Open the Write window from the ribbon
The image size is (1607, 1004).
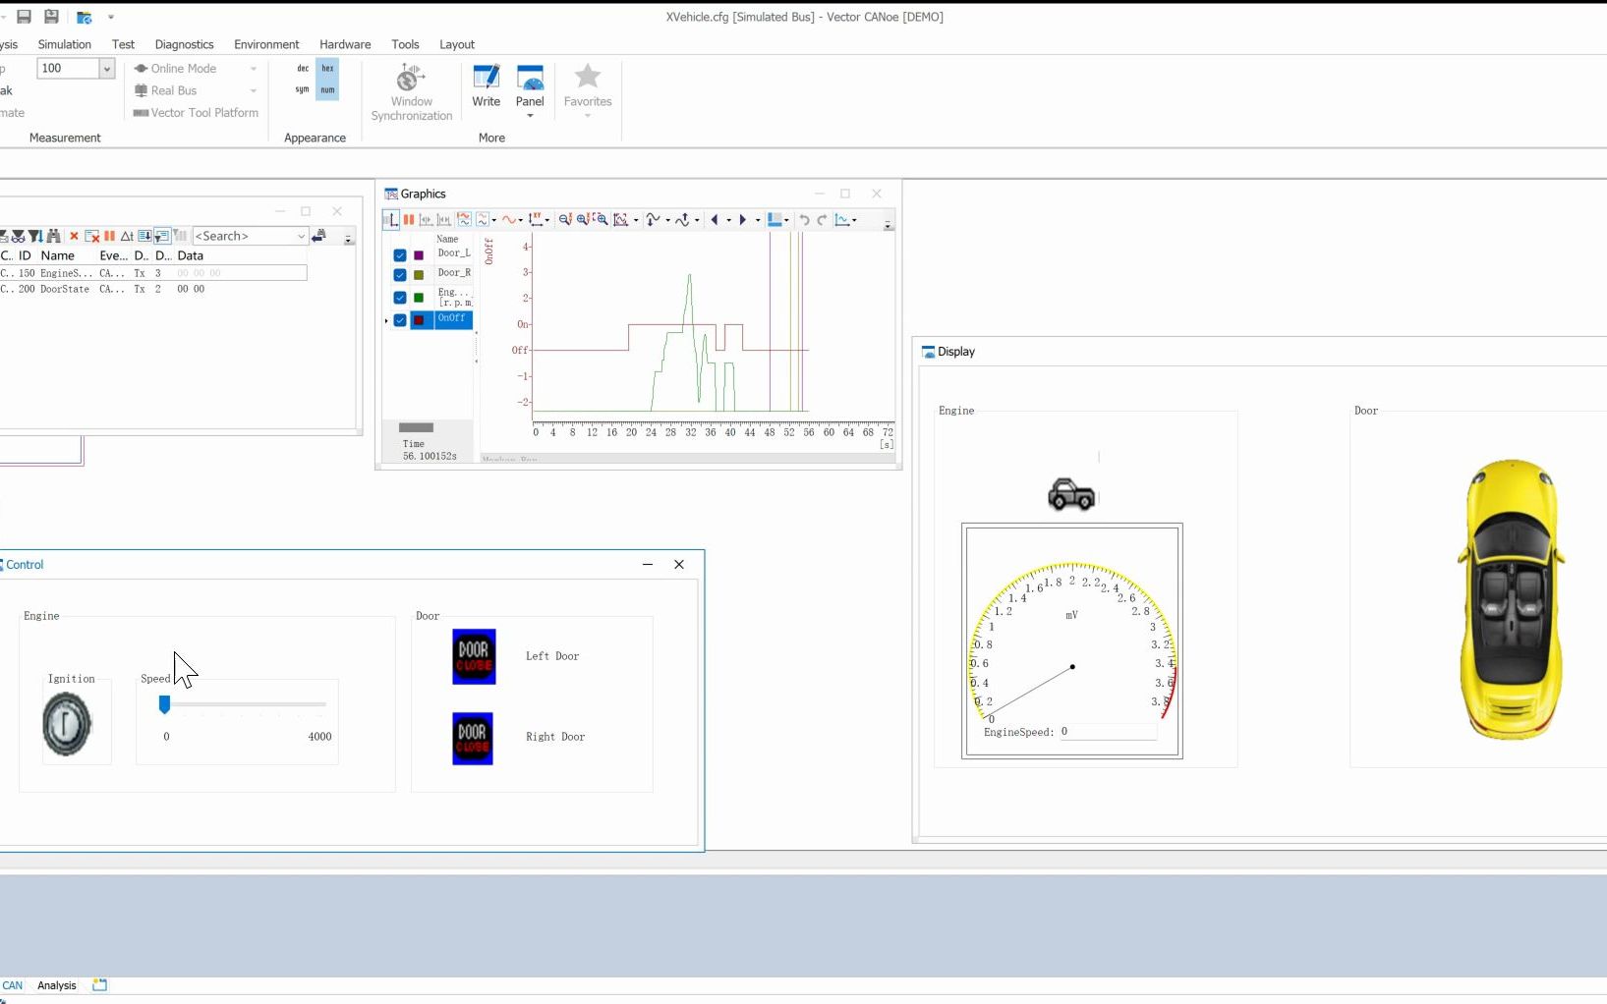pyautogui.click(x=486, y=85)
